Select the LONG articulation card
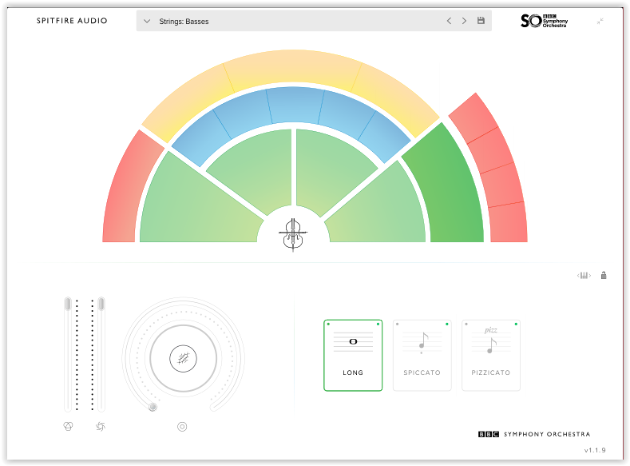The image size is (630, 466). click(x=353, y=356)
